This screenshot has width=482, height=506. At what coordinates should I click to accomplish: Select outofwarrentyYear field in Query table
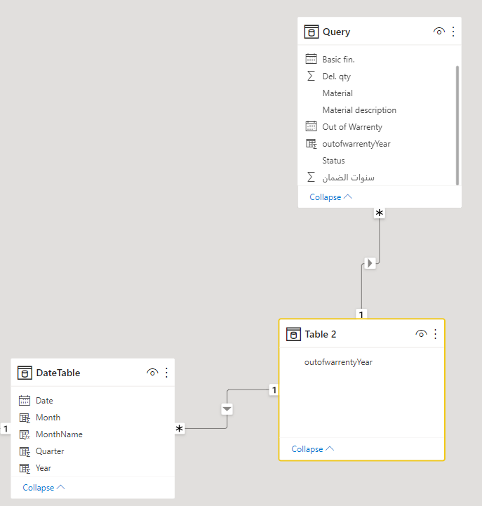tap(356, 144)
